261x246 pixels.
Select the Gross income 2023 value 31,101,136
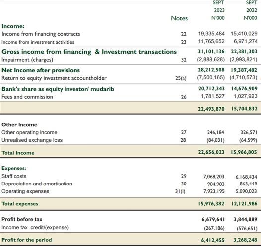pos(211,51)
